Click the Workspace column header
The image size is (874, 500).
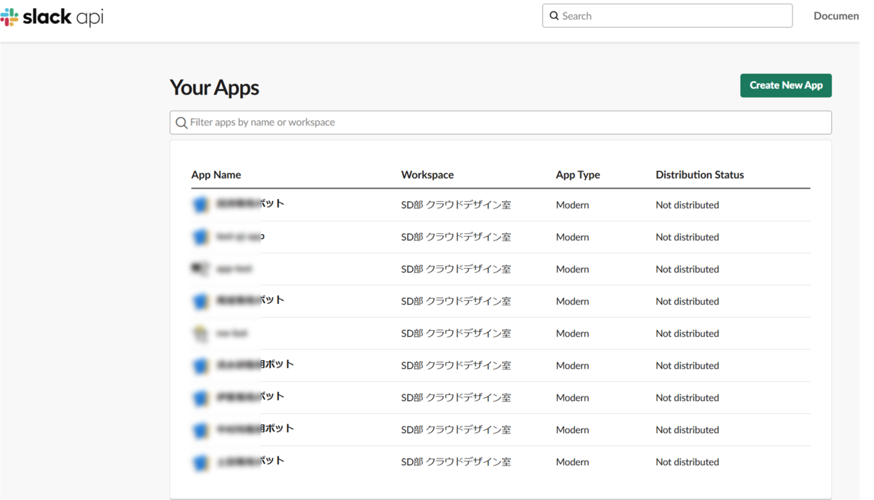[428, 175]
